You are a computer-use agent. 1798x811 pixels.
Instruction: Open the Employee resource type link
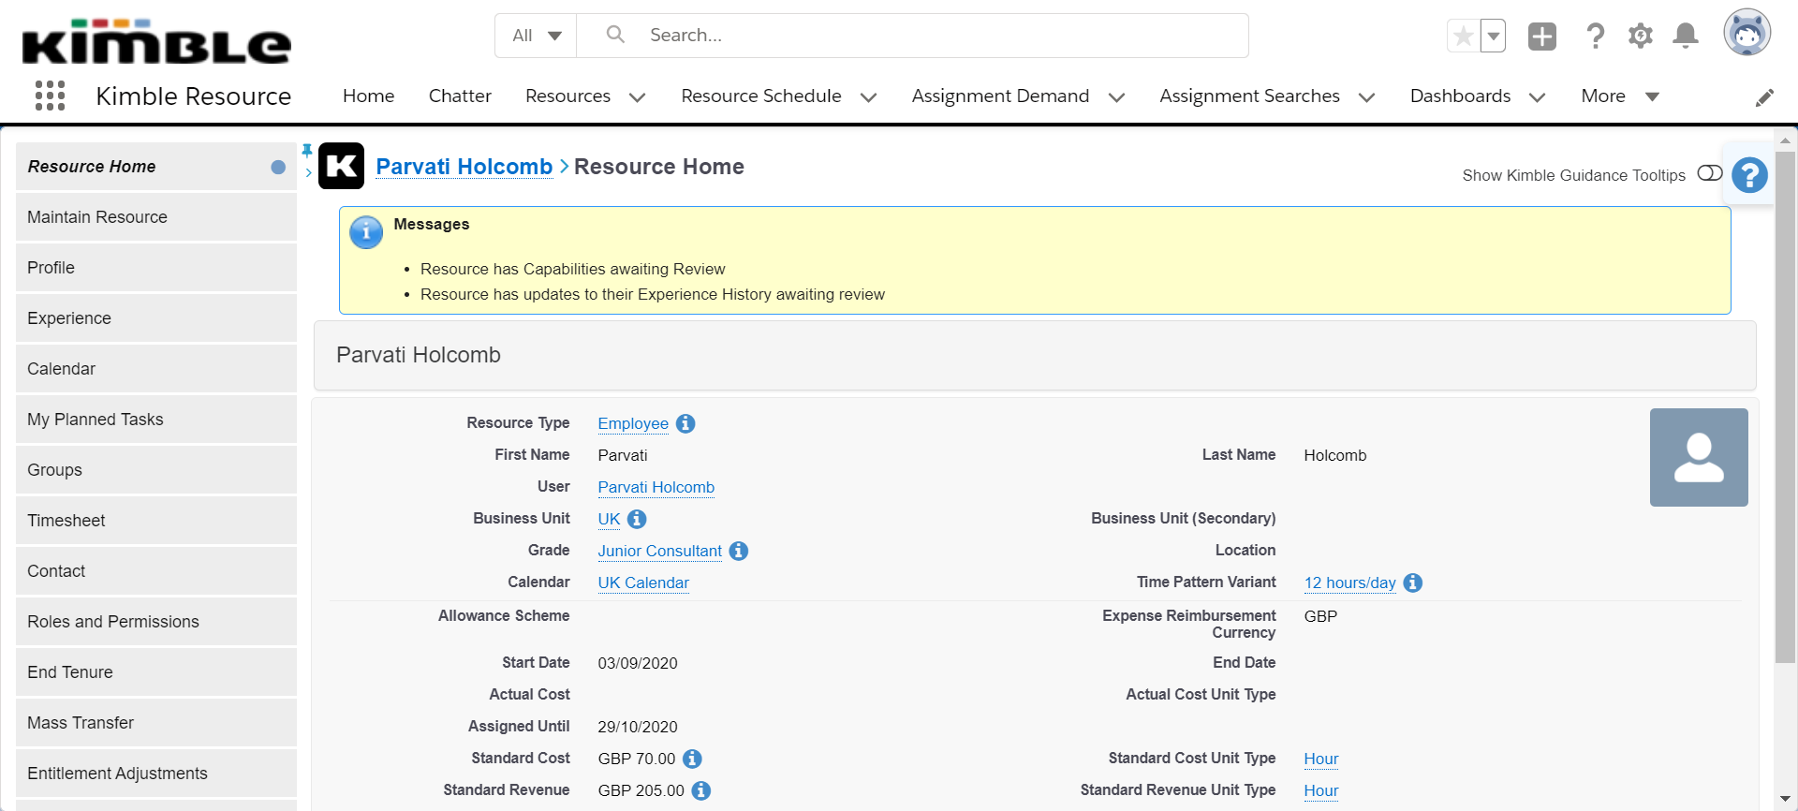[633, 423]
